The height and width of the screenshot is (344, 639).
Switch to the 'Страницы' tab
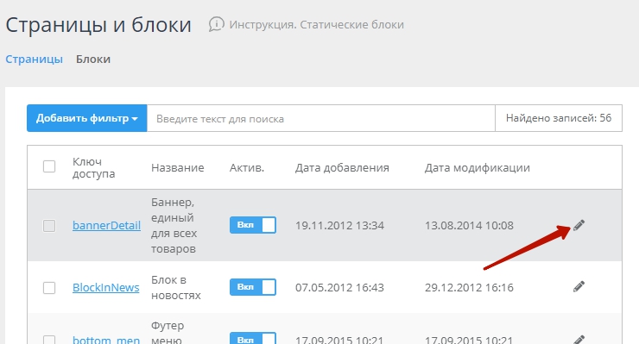point(35,59)
